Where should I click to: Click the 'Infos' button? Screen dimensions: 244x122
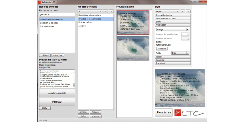[x=83, y=116]
